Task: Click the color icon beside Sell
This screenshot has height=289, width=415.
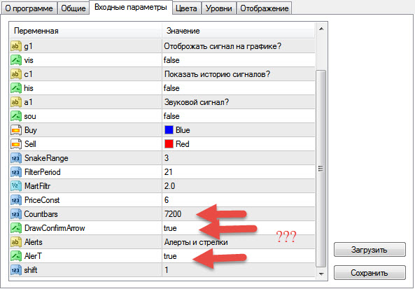Action: [x=16, y=144]
